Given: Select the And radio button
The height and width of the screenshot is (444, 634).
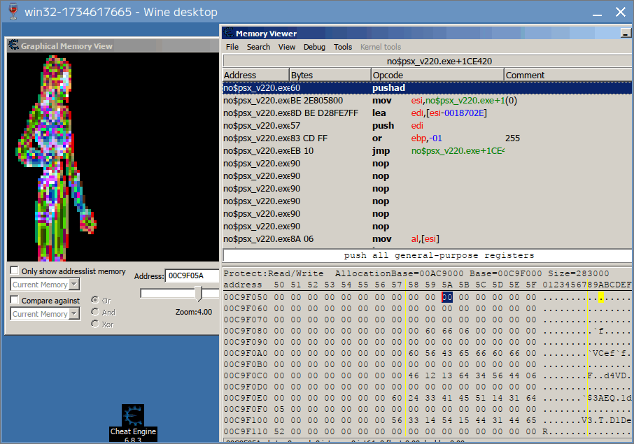Looking at the screenshot, I should point(95,312).
